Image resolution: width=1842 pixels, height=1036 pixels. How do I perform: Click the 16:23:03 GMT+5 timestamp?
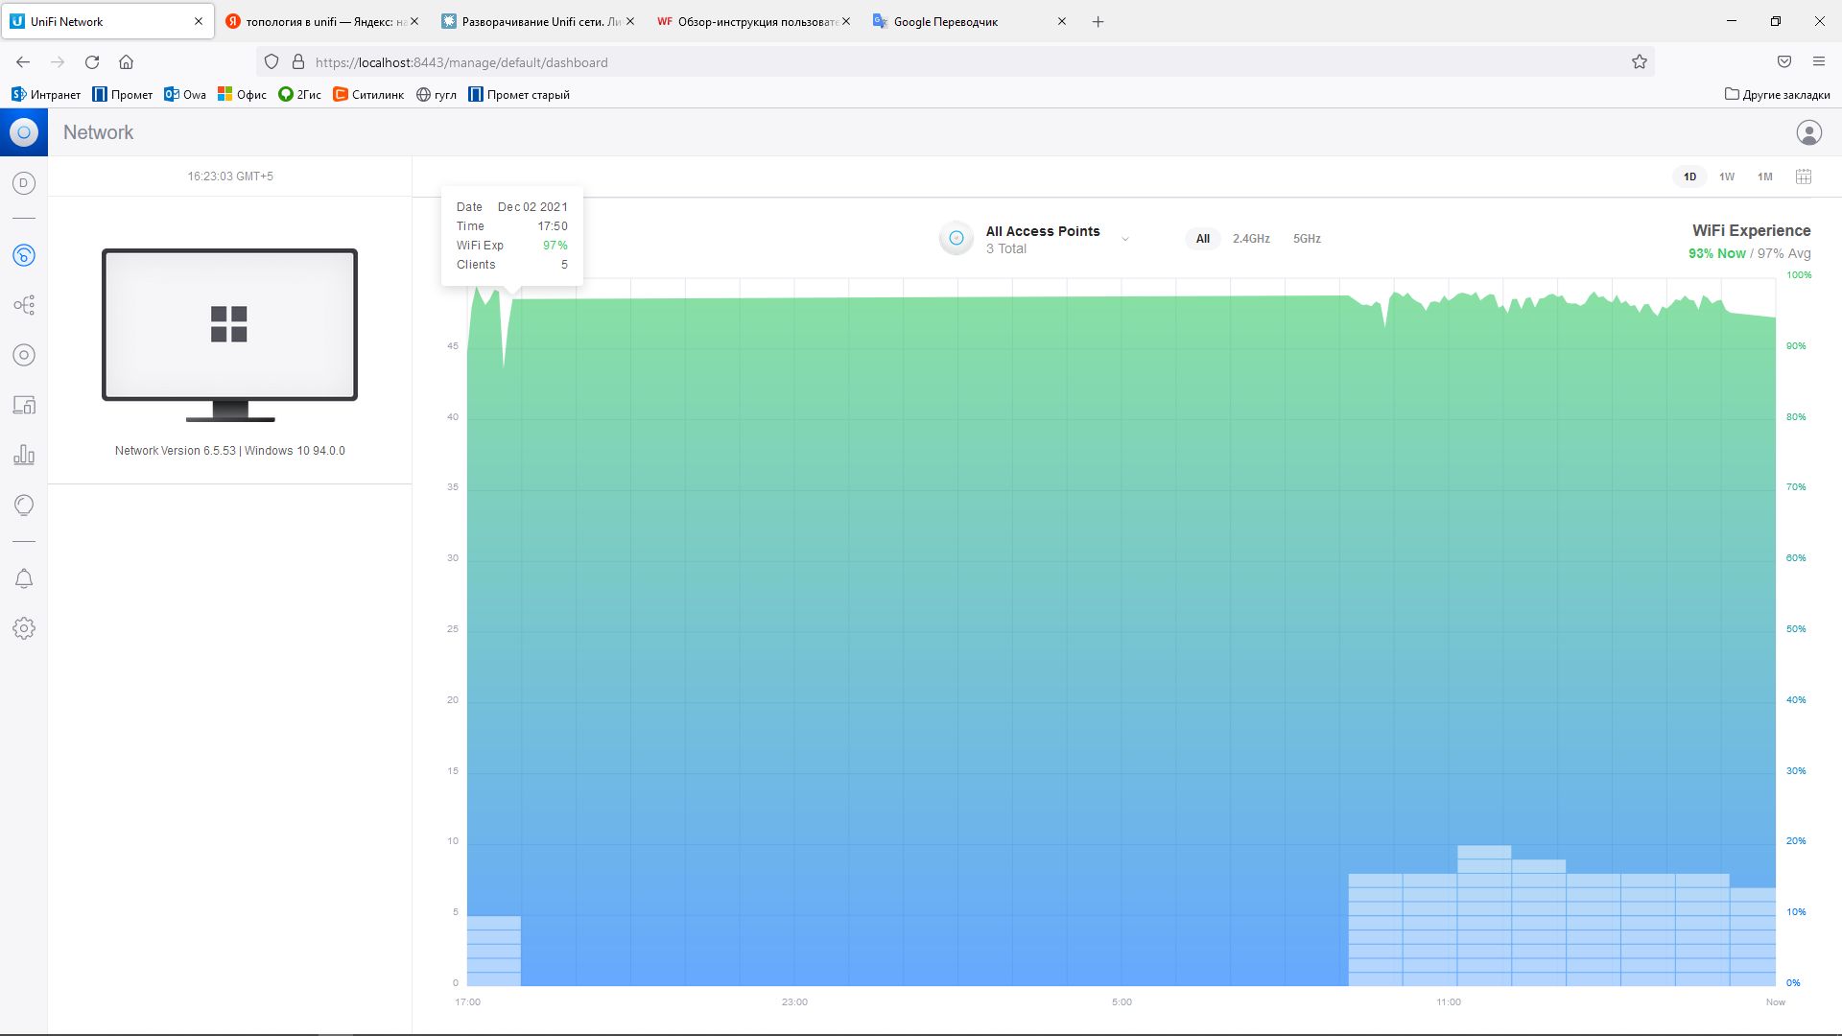click(230, 177)
